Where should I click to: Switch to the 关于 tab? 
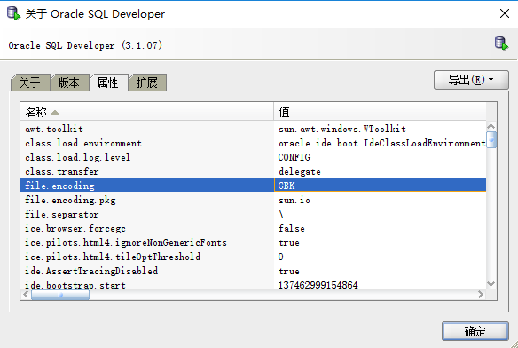(30, 83)
